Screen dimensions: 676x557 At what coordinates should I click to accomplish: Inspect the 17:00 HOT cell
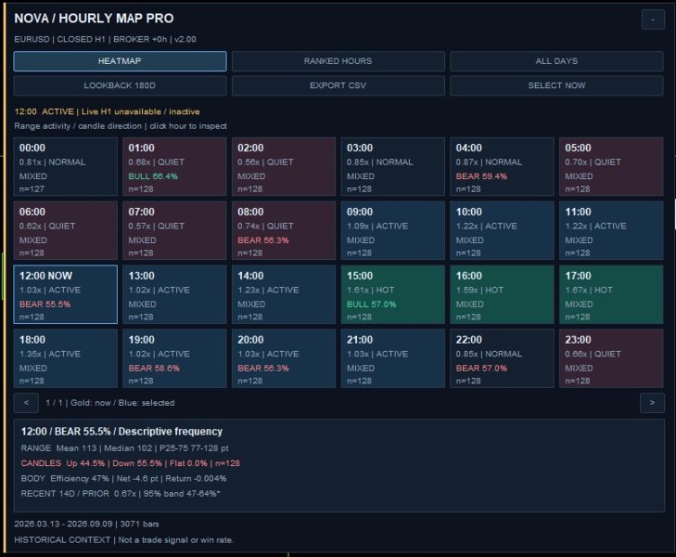[x=611, y=294]
